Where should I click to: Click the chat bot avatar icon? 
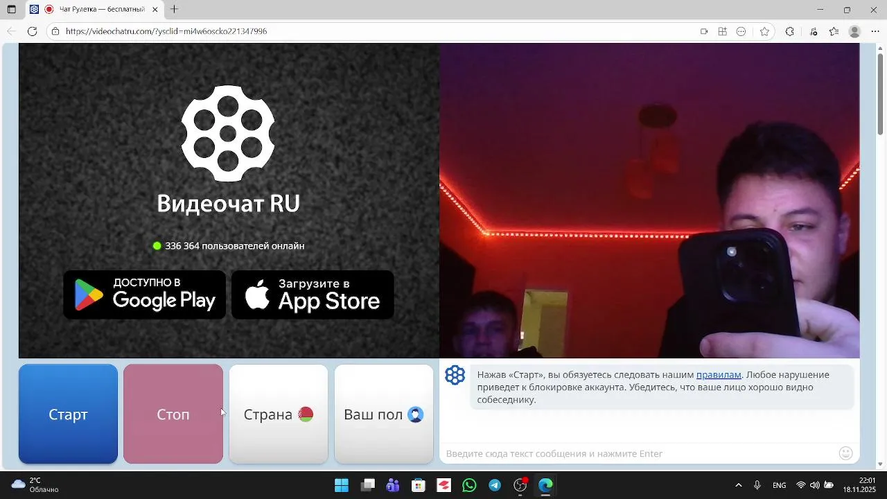tap(455, 375)
